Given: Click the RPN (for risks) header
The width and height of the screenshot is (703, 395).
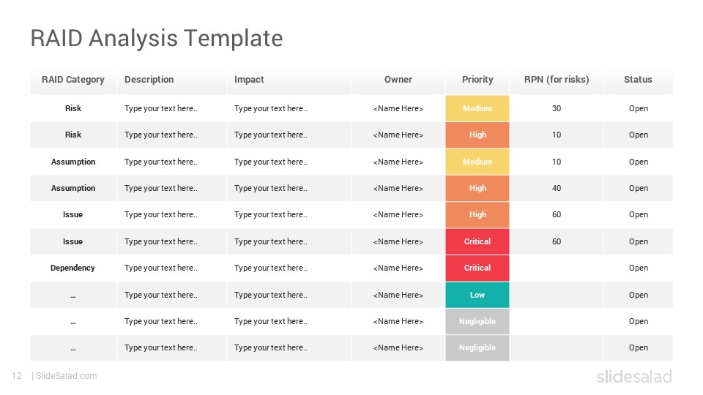Looking at the screenshot, I should tap(557, 80).
